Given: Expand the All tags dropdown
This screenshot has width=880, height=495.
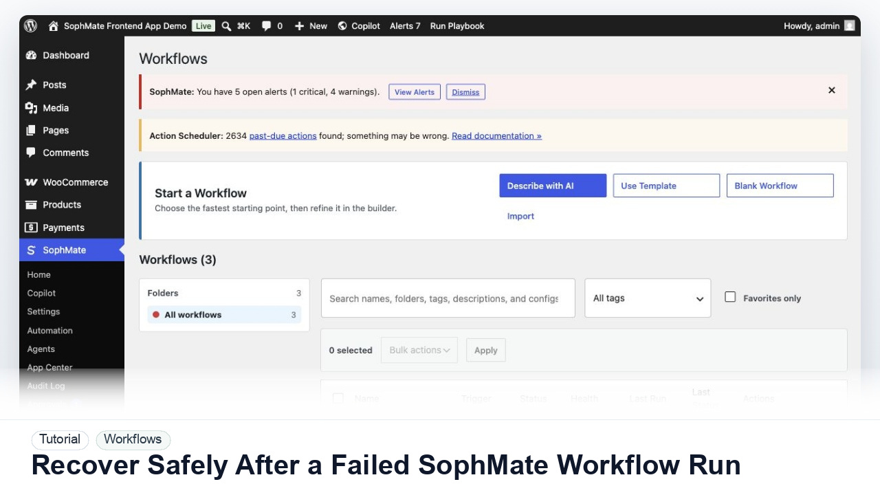Looking at the screenshot, I should (648, 298).
